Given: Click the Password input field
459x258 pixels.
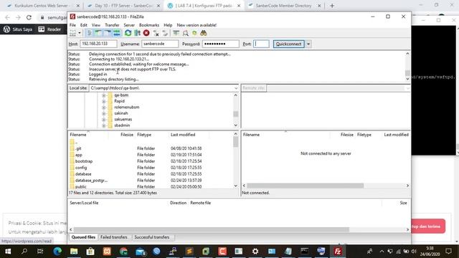Looking at the screenshot, I should click(220, 44).
